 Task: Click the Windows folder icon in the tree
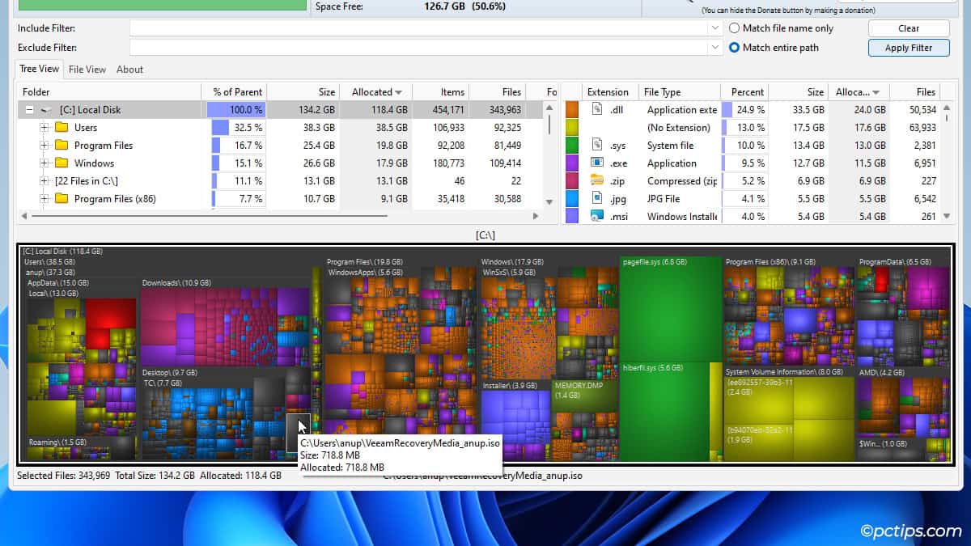63,163
